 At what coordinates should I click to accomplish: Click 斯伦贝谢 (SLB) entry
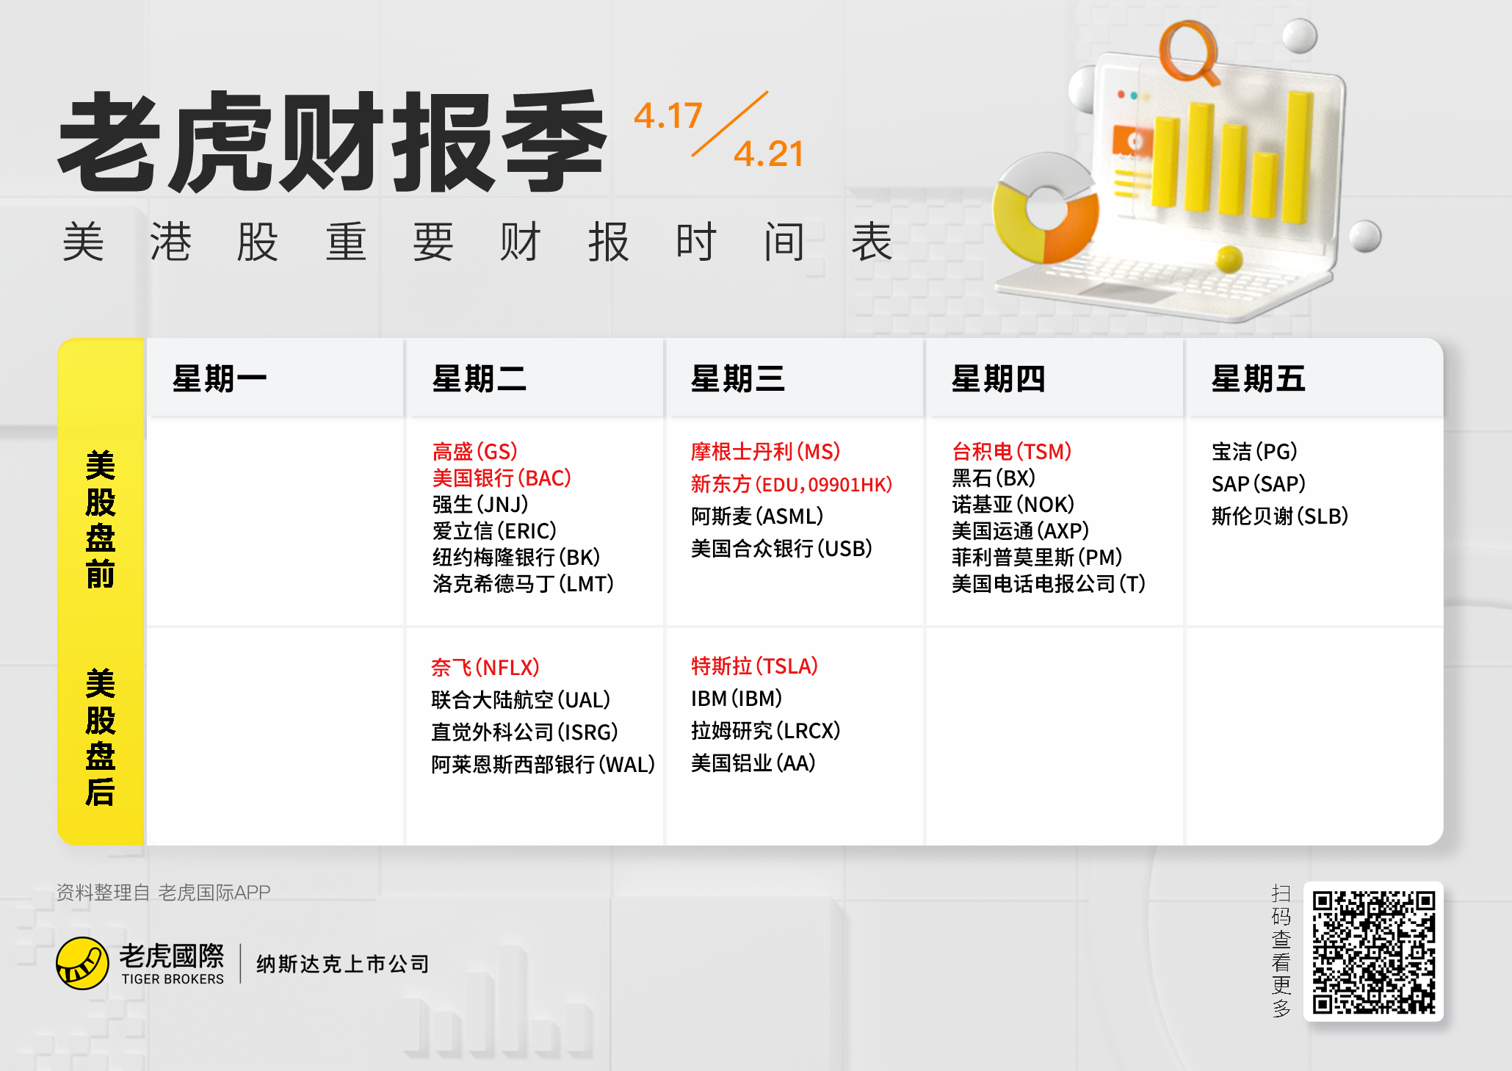1281,516
